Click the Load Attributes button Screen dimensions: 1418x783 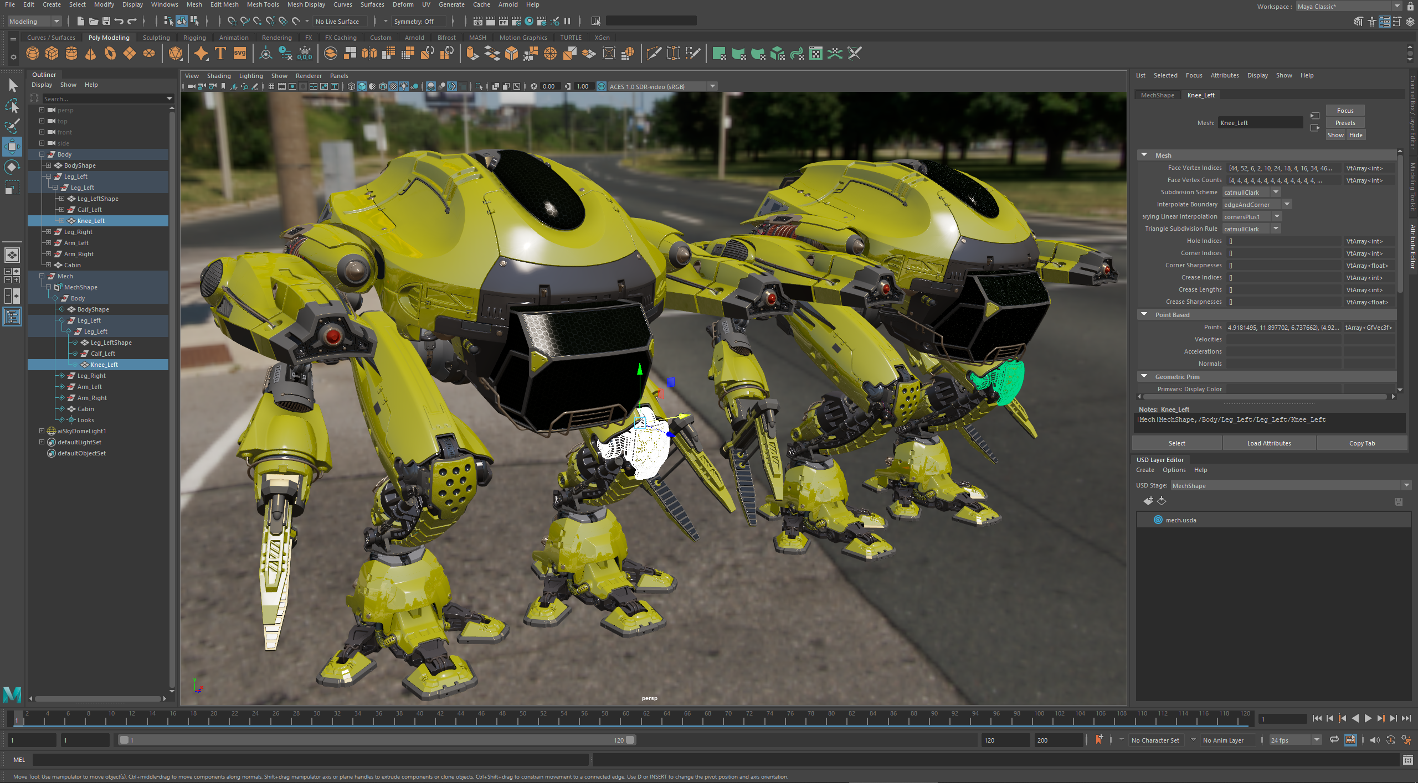click(1268, 443)
